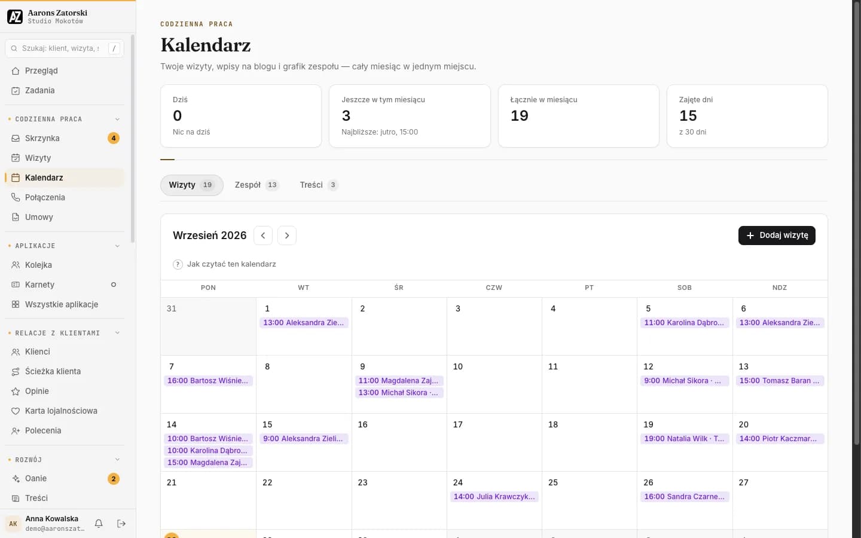Go to previous month
Screen dimensions: 861x538
pyautogui.click(x=263, y=236)
